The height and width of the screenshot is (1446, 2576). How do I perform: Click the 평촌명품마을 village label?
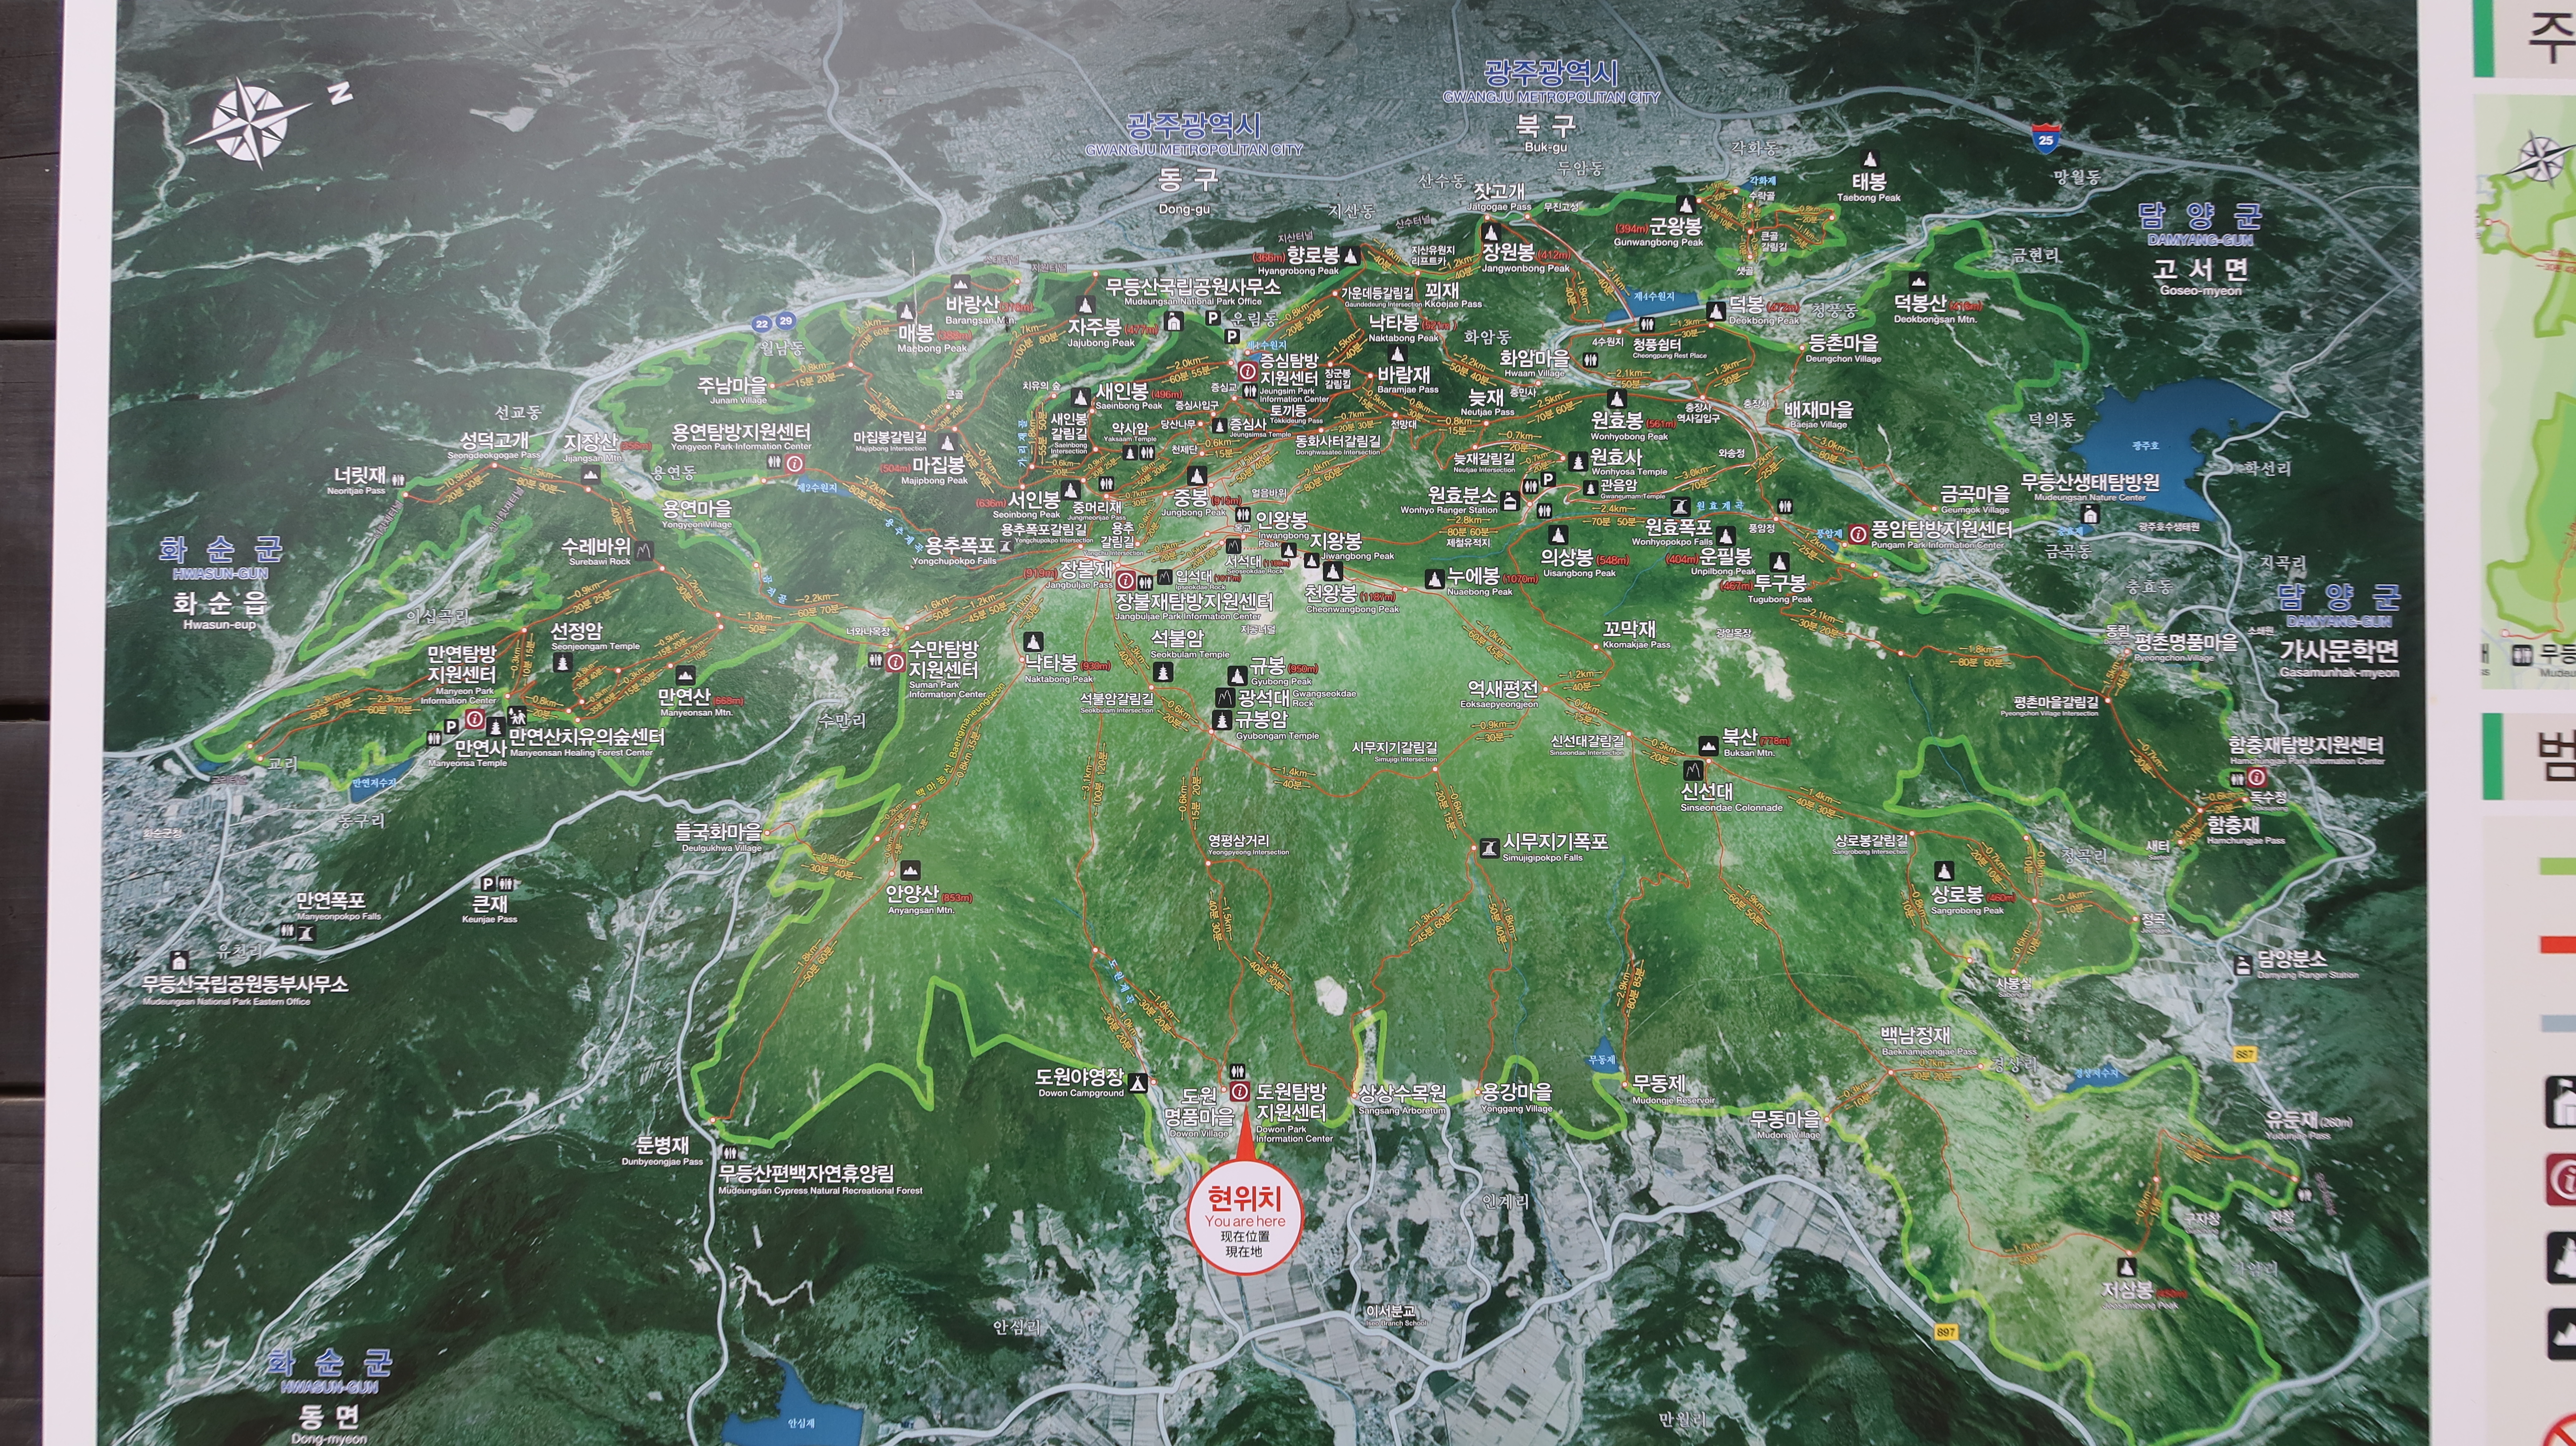[x=2186, y=647]
